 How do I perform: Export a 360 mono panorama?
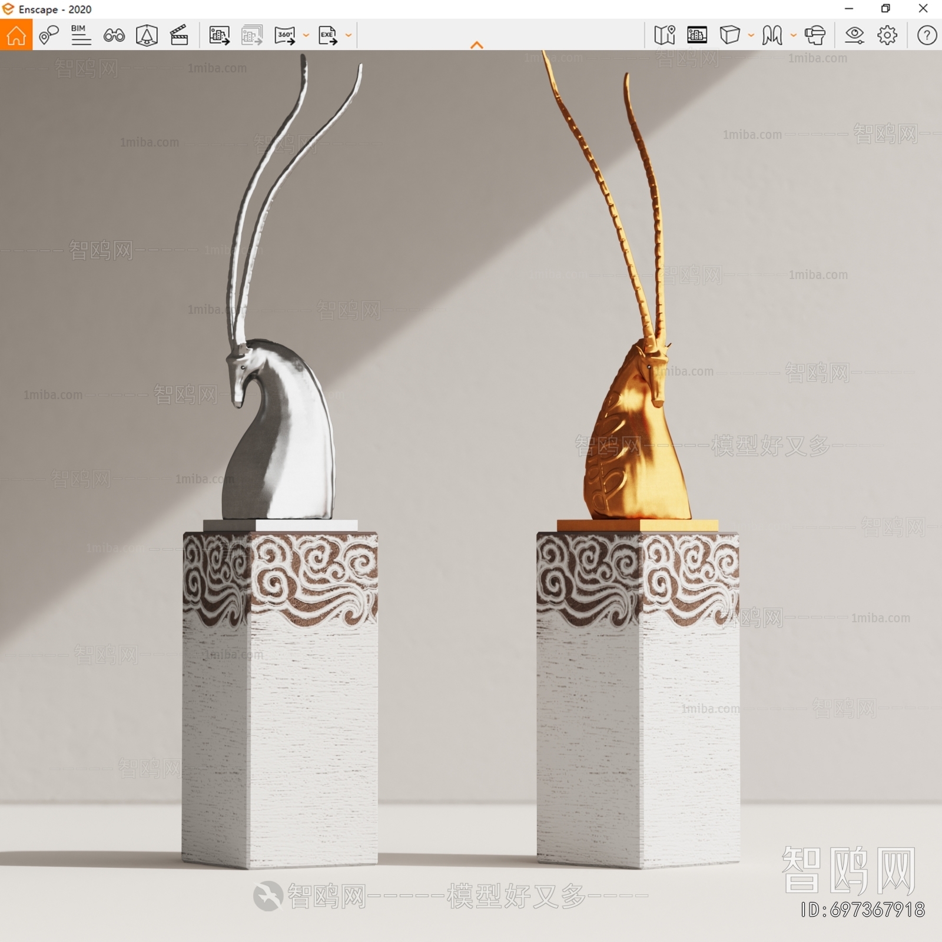285,35
